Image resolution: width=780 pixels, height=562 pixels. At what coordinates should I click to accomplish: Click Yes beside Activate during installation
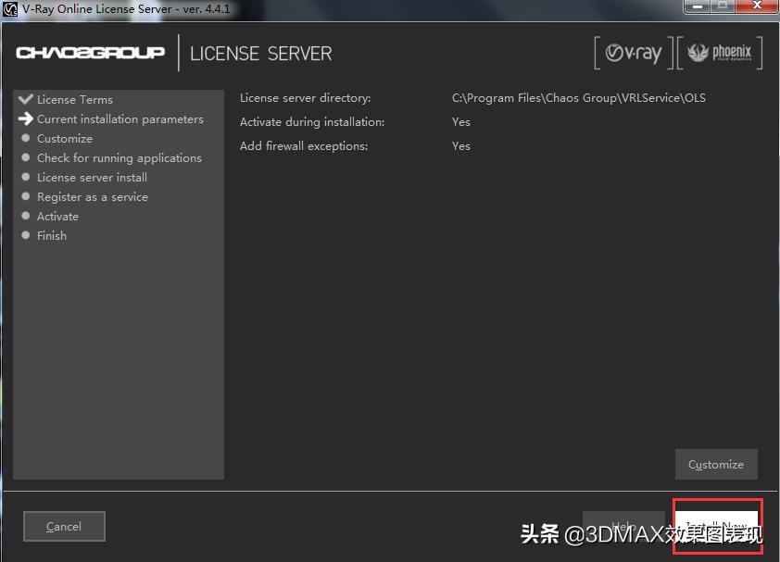460,121
